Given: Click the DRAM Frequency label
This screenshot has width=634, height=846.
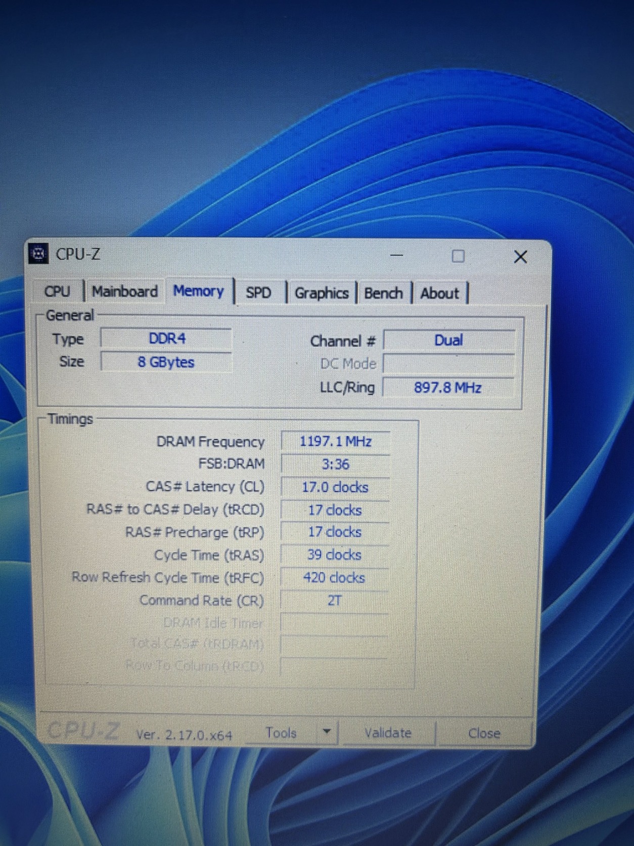Looking at the screenshot, I should pyautogui.click(x=210, y=442).
